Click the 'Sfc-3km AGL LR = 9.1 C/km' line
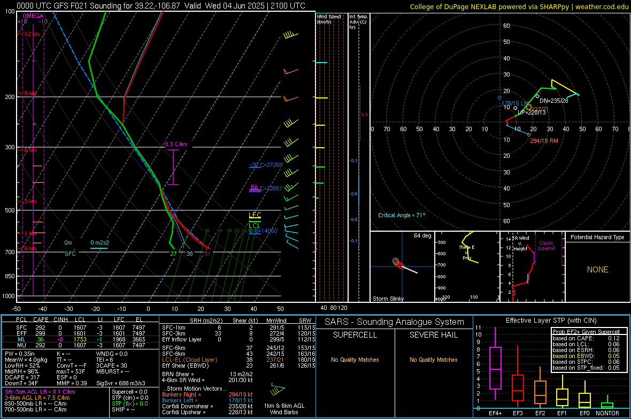Image resolution: width=631 pixels, height=419 pixels. 40,392
